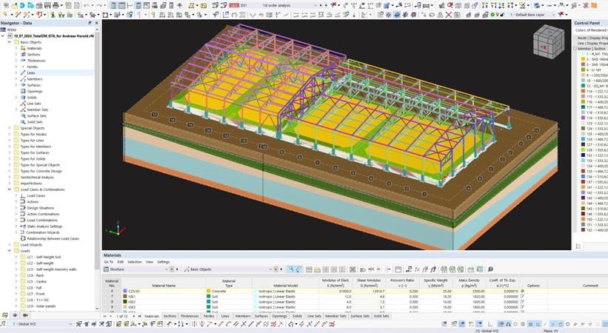Image resolution: width=608 pixels, height=333 pixels.
Task: Click the info icon in C25/30 Options cell
Action: pos(522,291)
